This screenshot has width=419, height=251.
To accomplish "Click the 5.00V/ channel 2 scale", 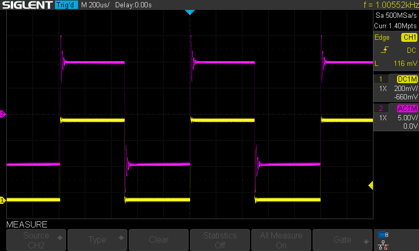I will tap(407, 118).
